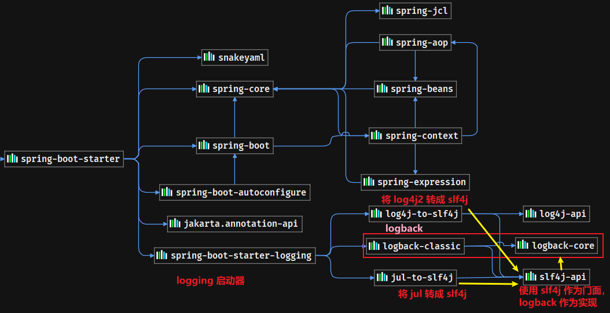
Task: Click the library icon on snakeyaml node
Action: tap(210, 57)
